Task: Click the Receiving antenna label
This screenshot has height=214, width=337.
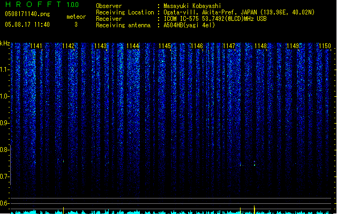Action: click(123, 25)
